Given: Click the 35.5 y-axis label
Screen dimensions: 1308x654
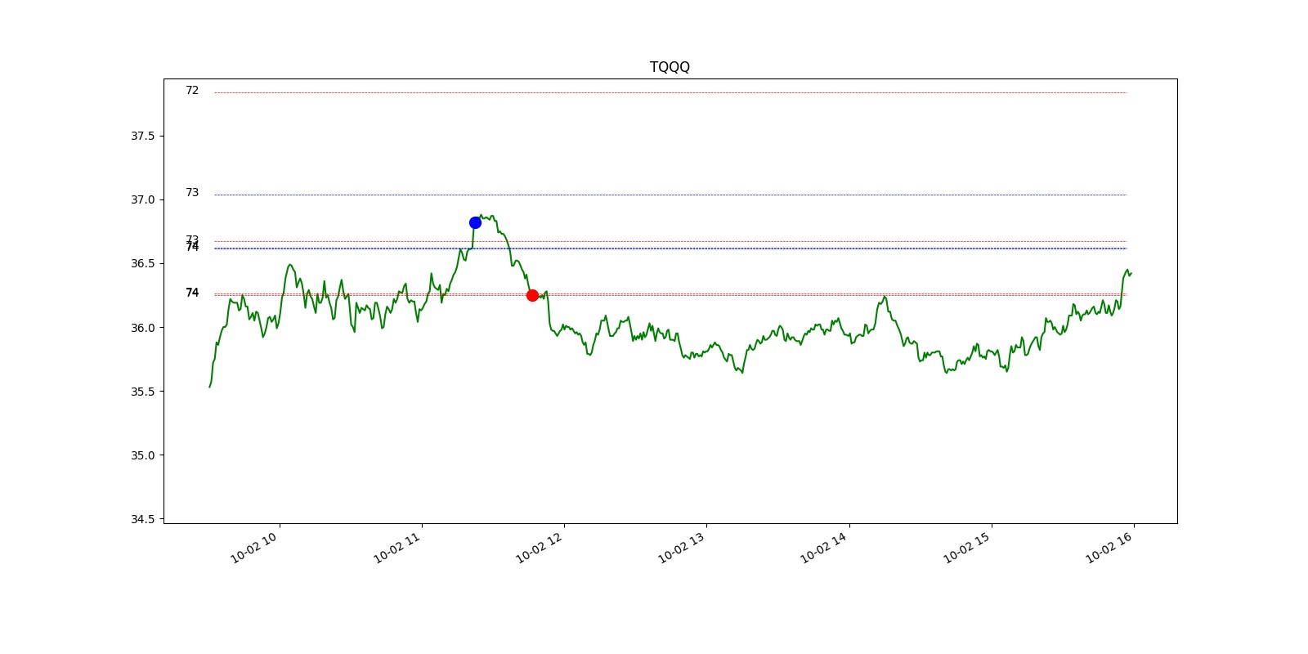Looking at the screenshot, I should 142,392.
